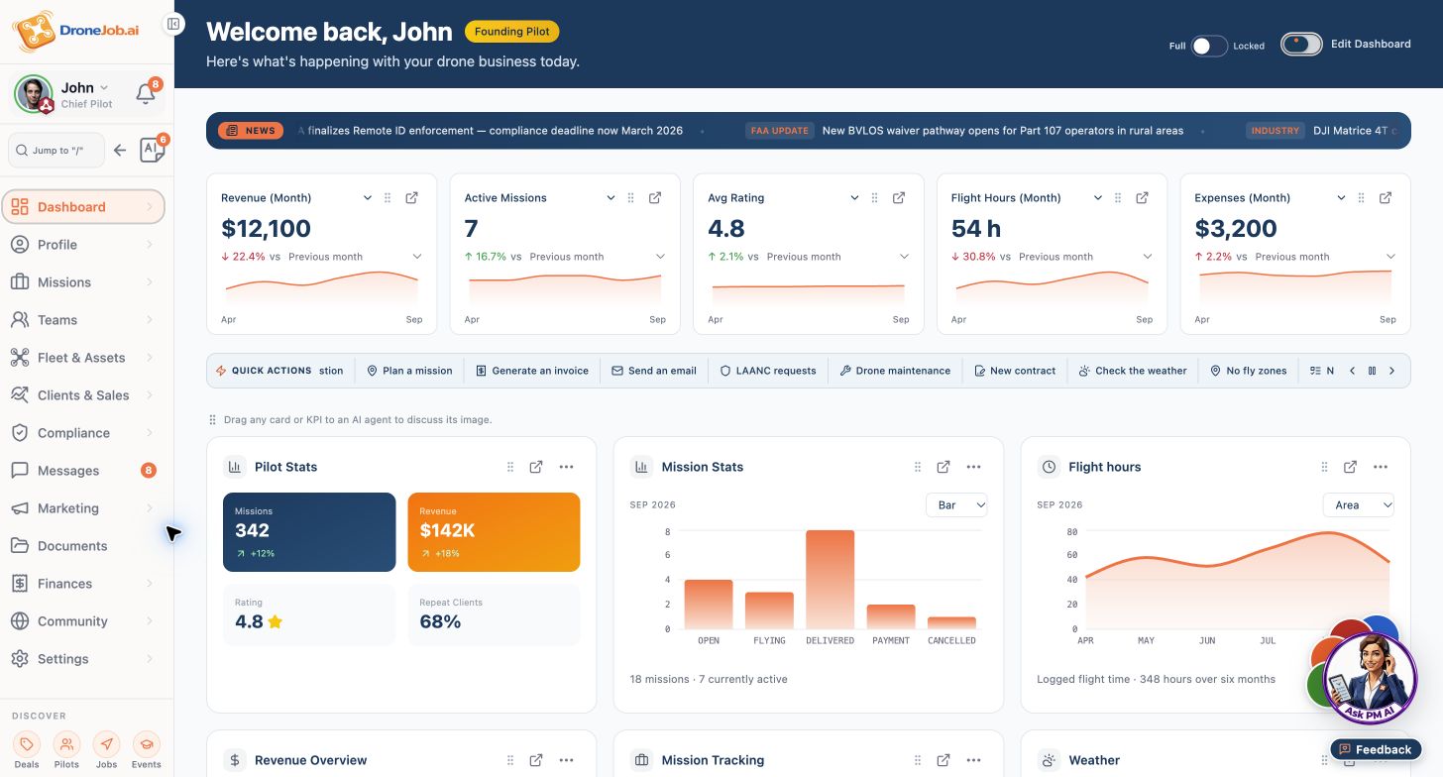
Task: Open more options for Revenue Overview
Action: coord(566,760)
